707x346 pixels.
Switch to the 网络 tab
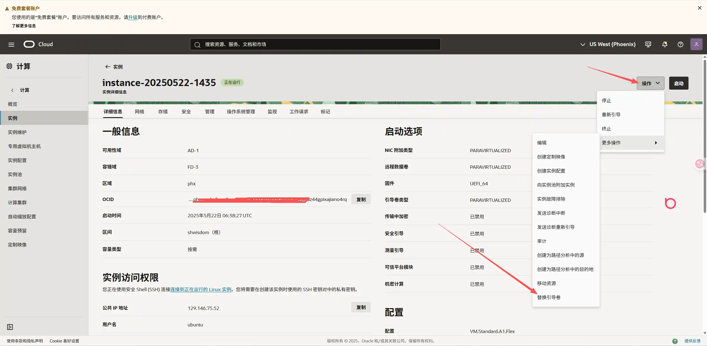click(139, 112)
